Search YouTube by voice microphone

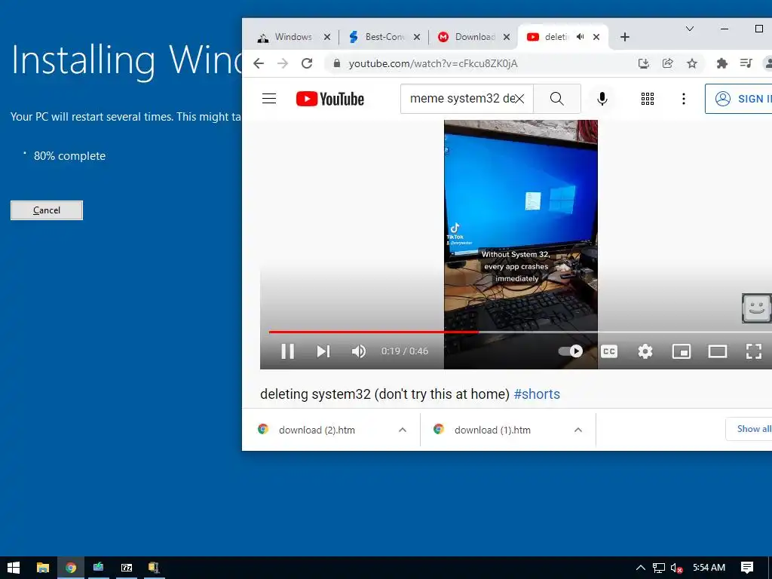tap(602, 99)
